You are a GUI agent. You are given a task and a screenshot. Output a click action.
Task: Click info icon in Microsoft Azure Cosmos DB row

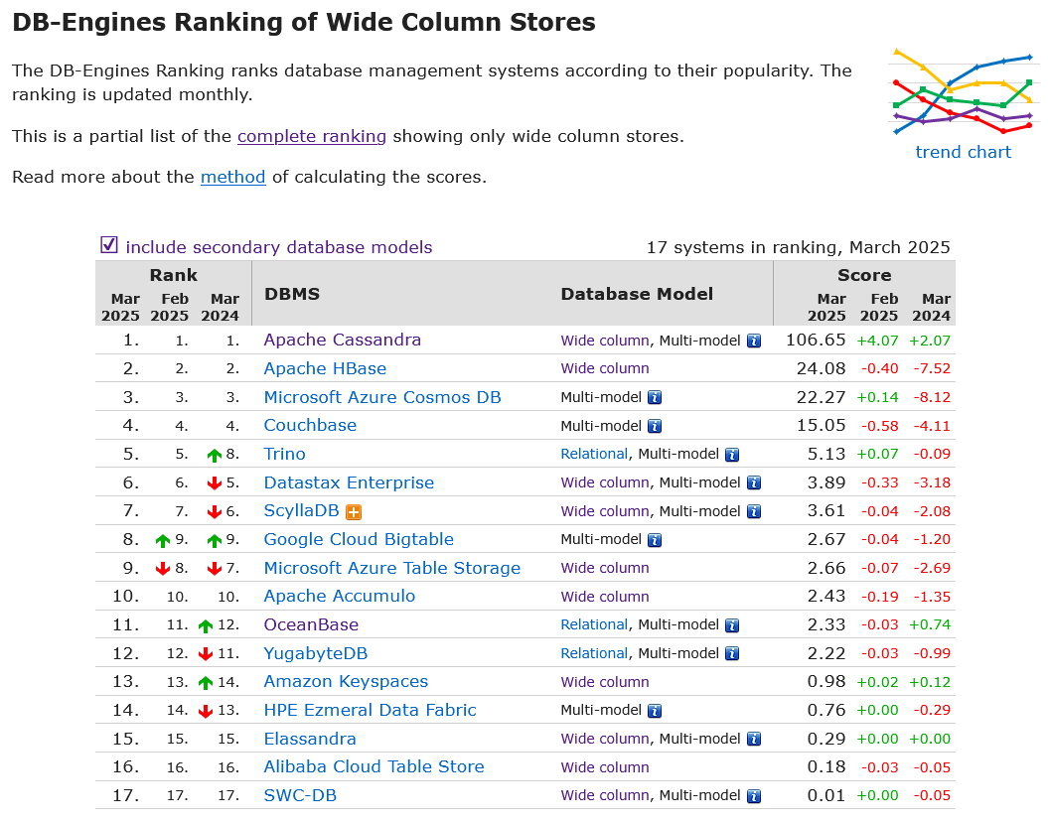[x=655, y=397]
